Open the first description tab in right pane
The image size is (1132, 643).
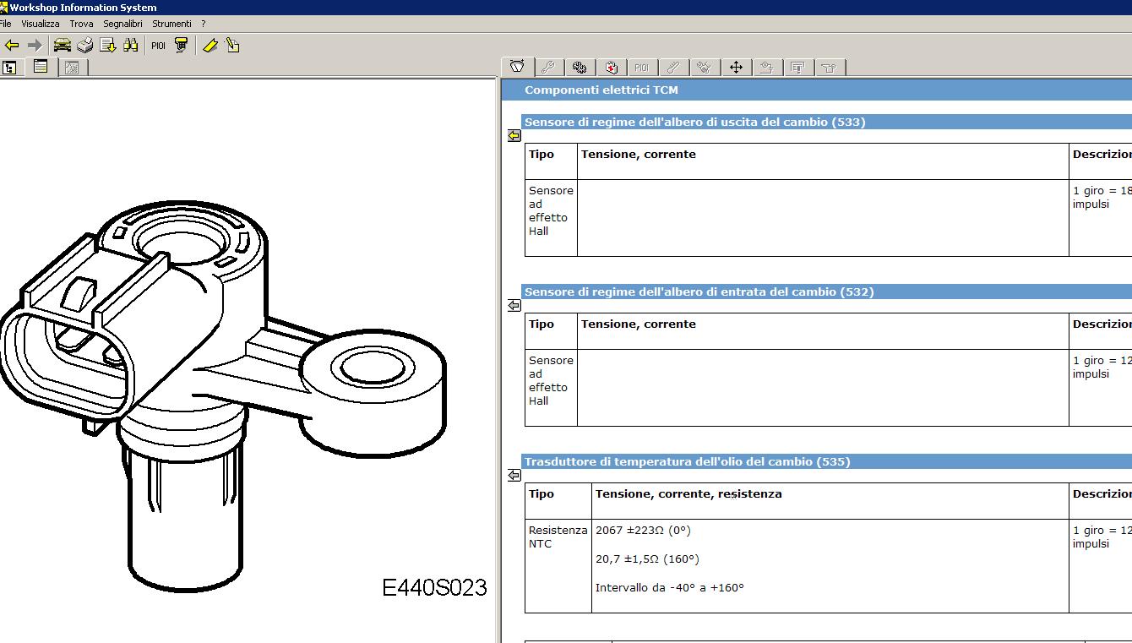517,67
